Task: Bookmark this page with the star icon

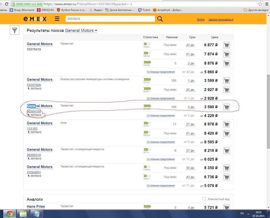Action: point(260,4)
